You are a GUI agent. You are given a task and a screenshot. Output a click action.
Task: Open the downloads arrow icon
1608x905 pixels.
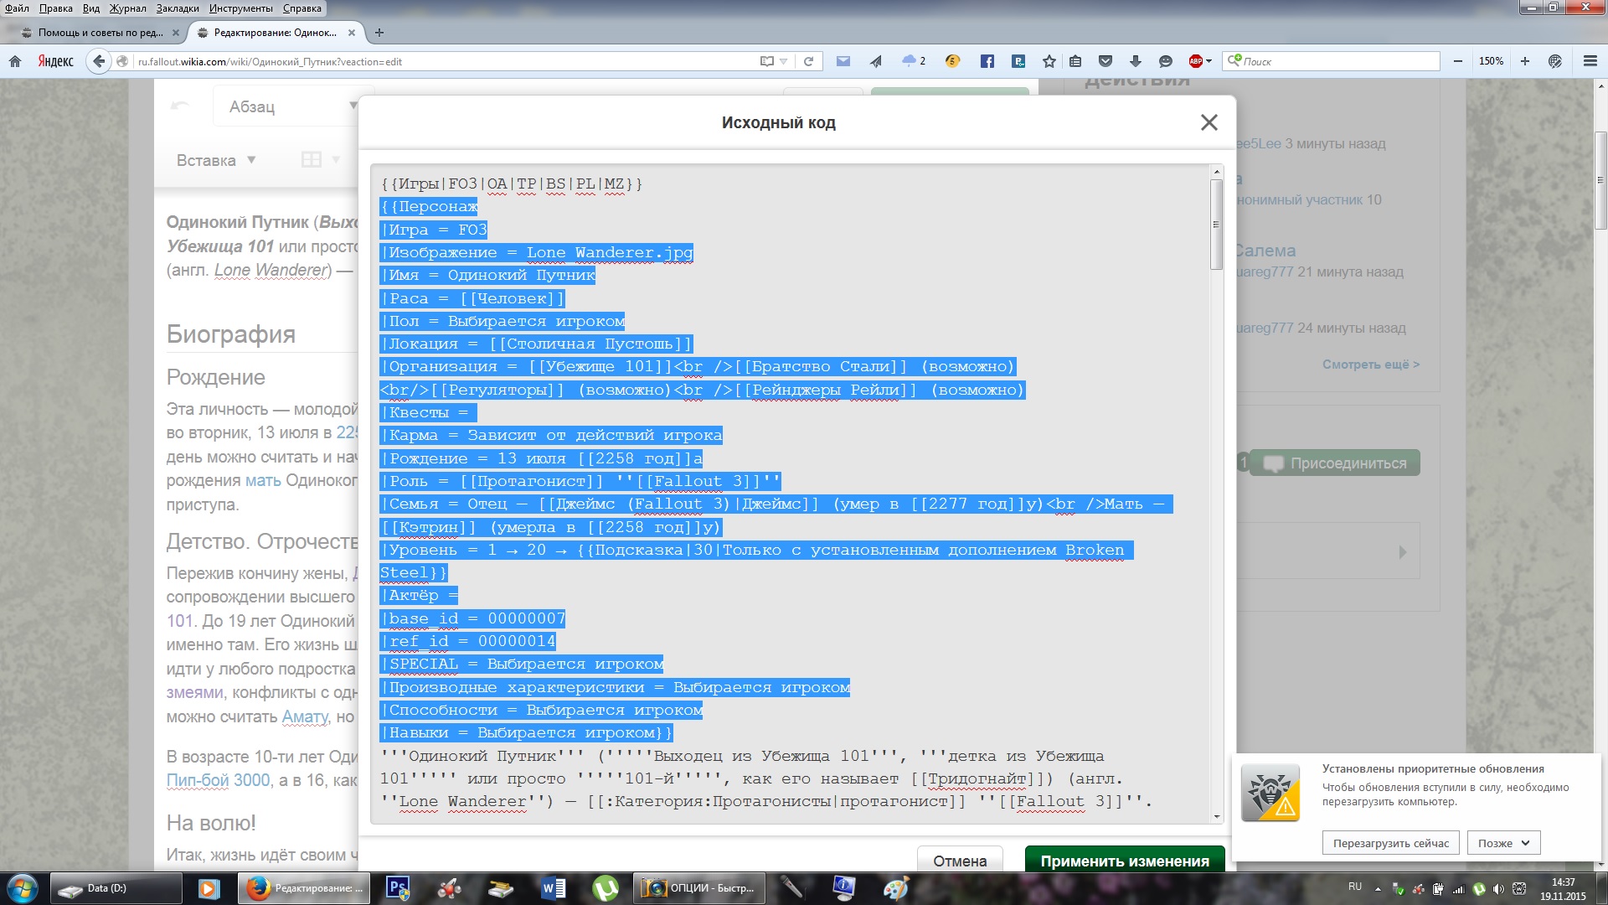pyautogui.click(x=1135, y=61)
